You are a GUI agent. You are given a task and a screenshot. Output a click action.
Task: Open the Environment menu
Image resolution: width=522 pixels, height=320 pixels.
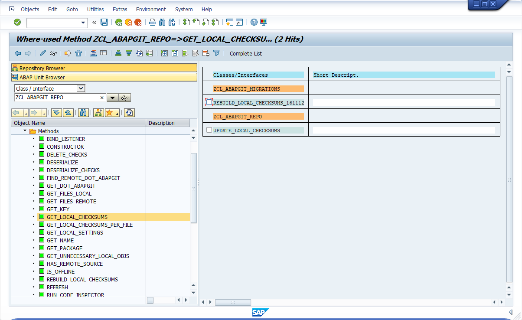point(151,9)
